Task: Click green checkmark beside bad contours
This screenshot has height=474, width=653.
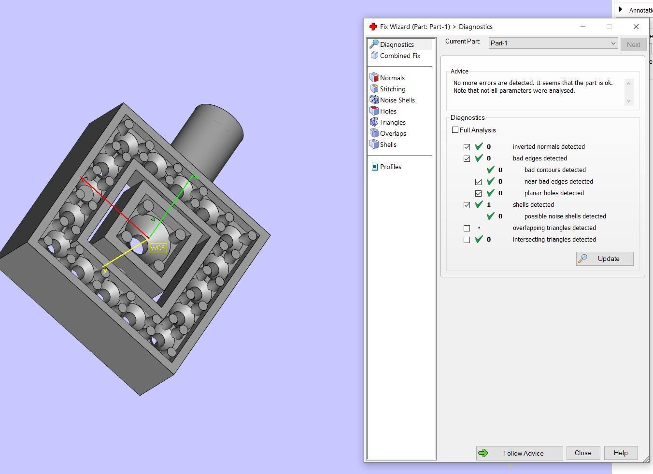Action: click(491, 170)
